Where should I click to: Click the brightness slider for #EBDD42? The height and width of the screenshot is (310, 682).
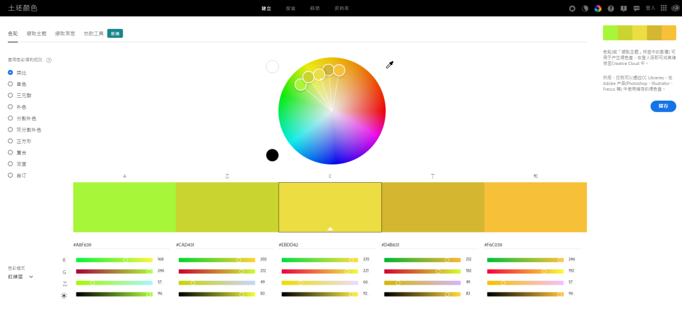320,294
